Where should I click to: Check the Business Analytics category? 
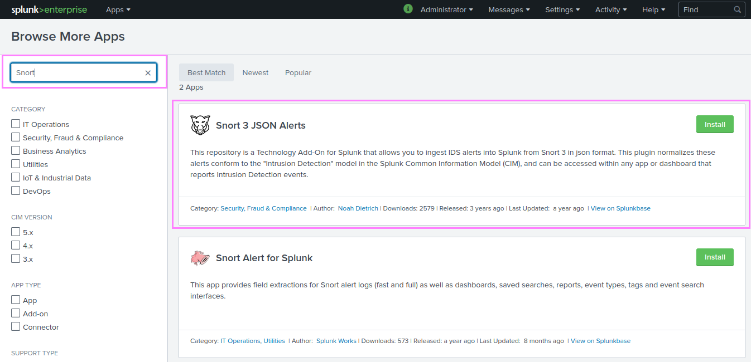click(16, 150)
